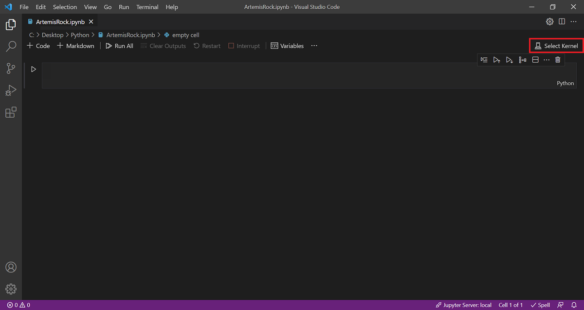This screenshot has height=310, width=584.
Task: Toggle Spell checker status item
Action: tap(540, 305)
